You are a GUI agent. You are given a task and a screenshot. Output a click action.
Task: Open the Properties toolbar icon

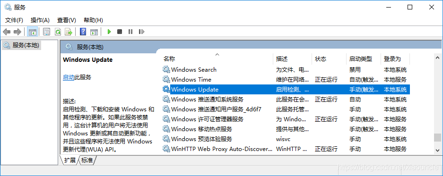pos(47,32)
